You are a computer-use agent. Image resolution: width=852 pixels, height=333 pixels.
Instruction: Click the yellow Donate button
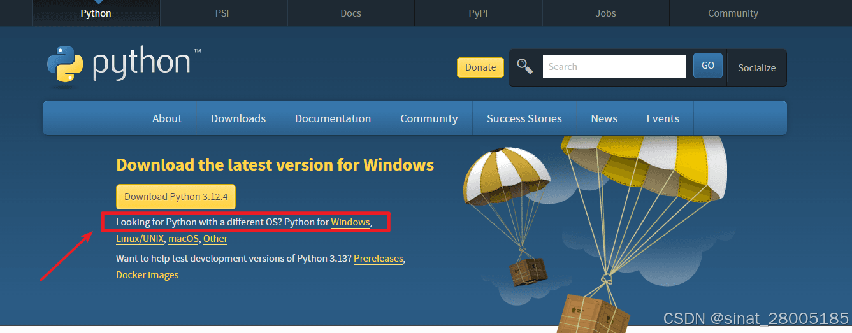tap(480, 67)
